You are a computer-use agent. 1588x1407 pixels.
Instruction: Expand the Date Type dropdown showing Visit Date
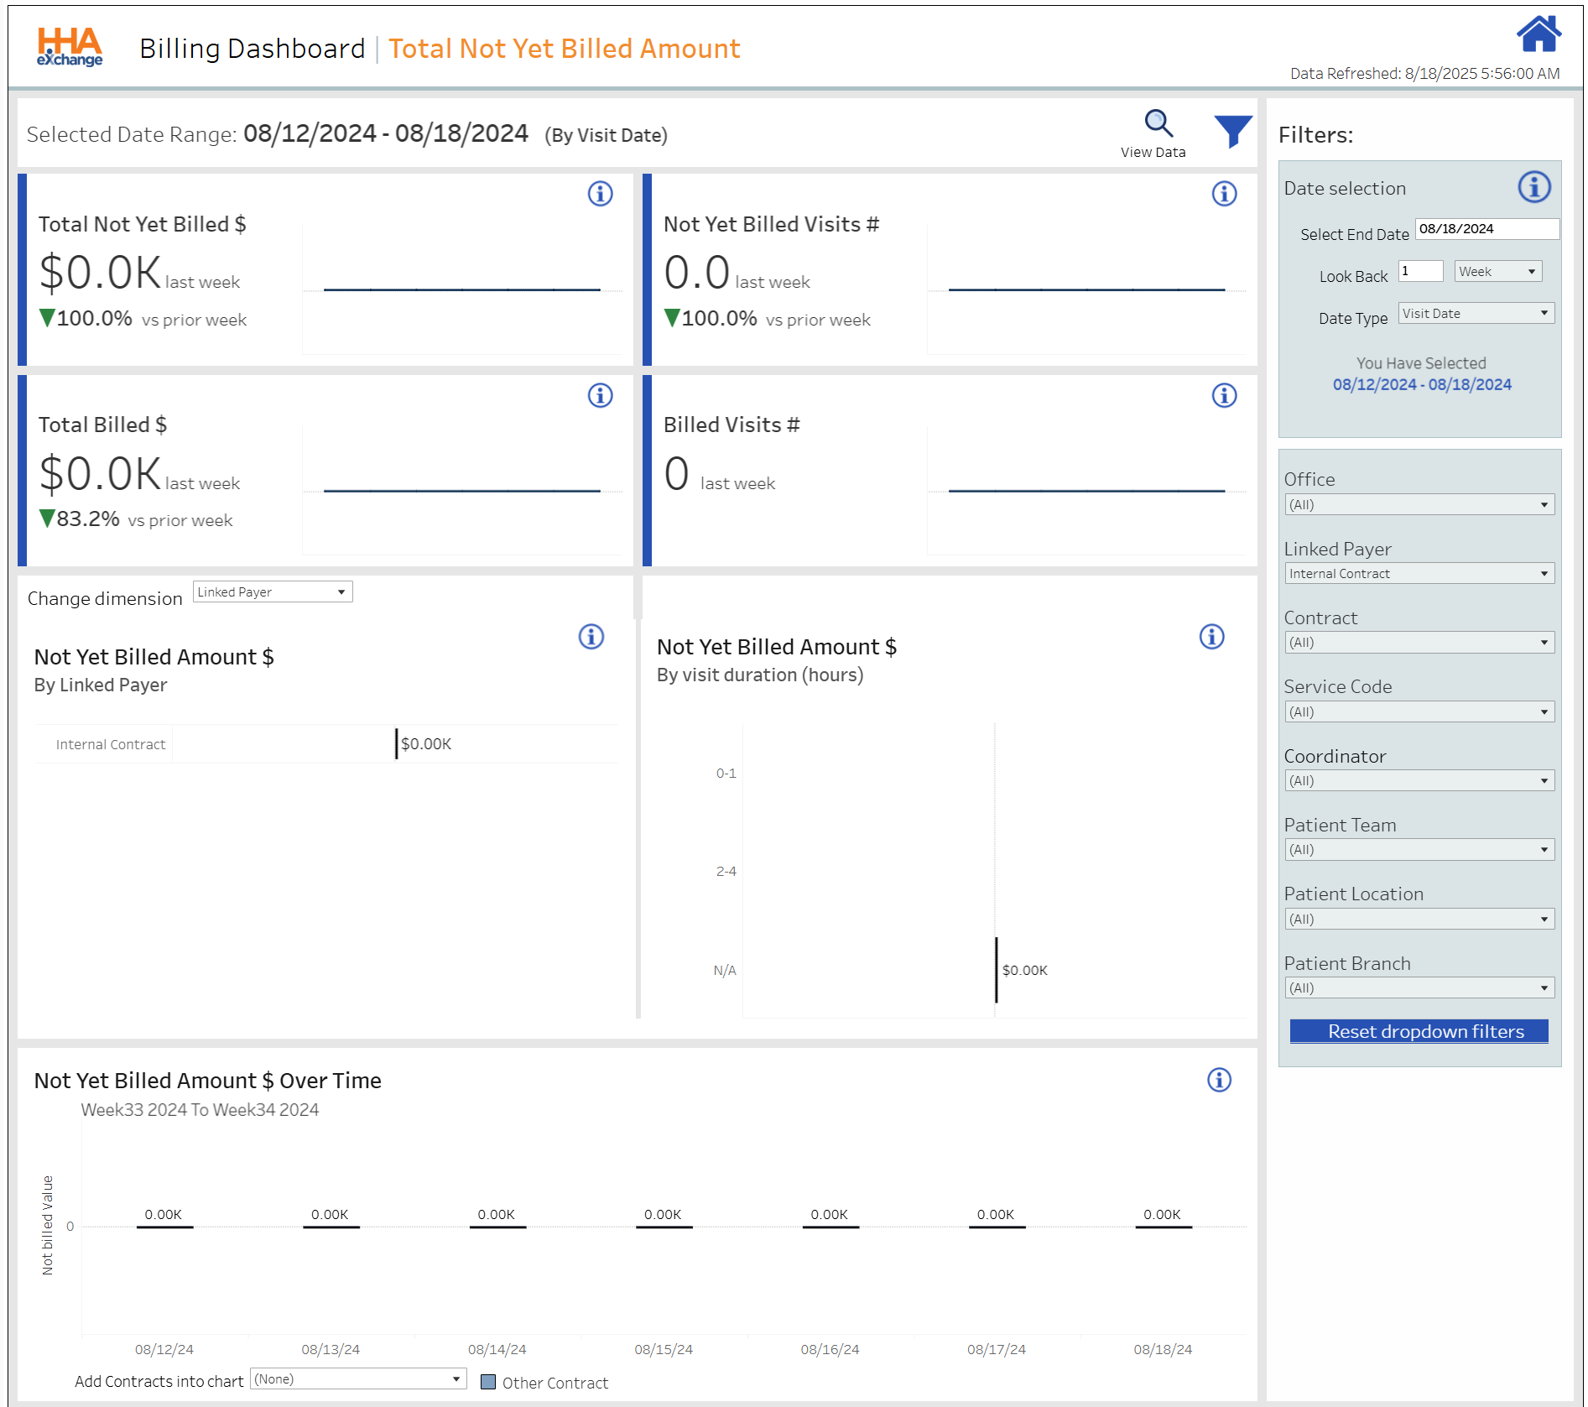tap(1475, 313)
